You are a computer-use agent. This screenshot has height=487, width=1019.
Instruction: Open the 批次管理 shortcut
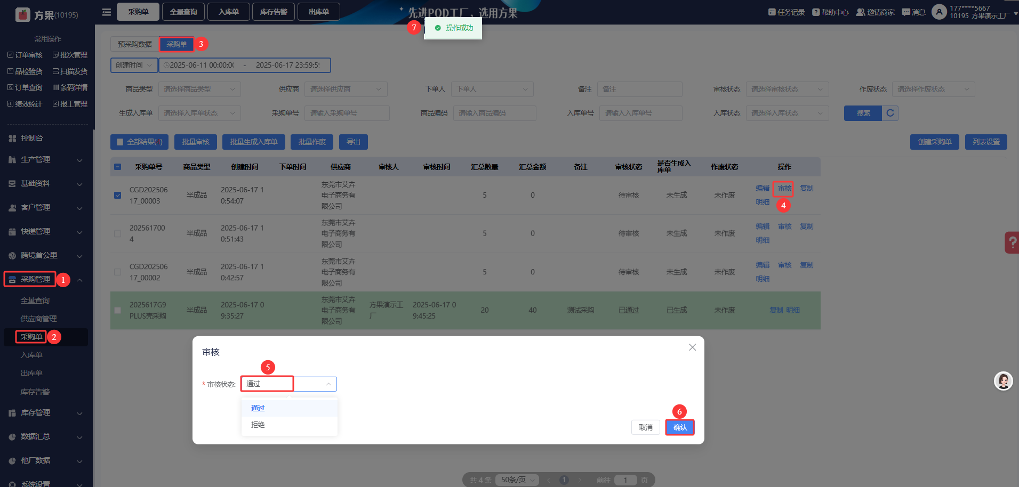70,55
